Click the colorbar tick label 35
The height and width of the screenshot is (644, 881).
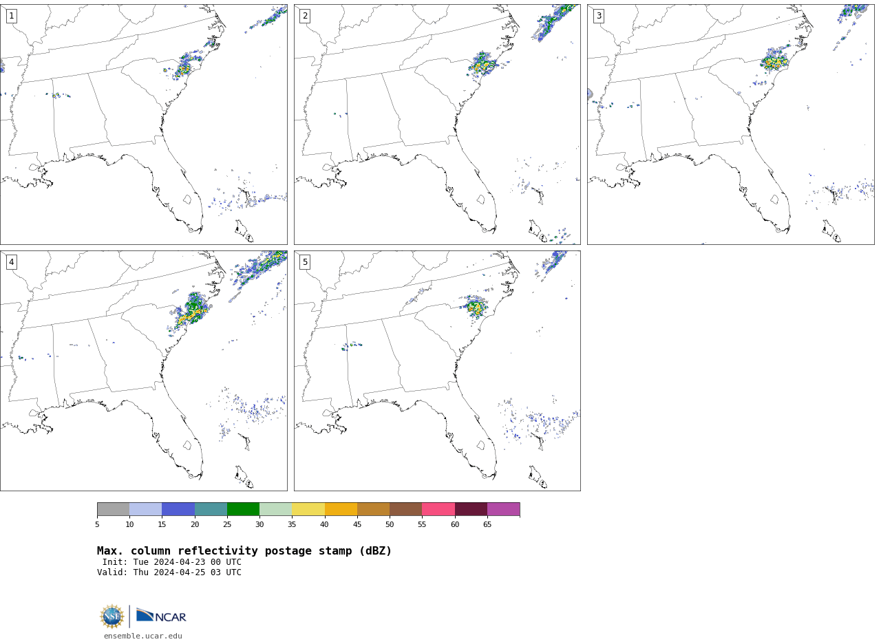click(x=292, y=525)
